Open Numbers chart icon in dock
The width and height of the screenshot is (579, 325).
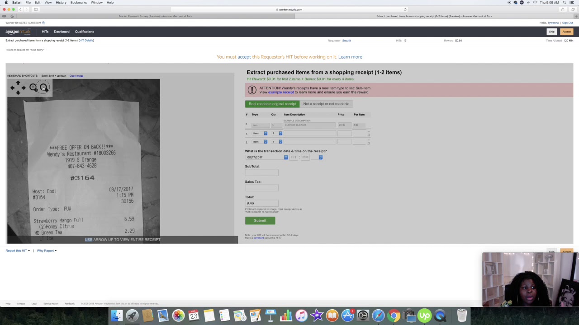pyautogui.click(x=286, y=316)
